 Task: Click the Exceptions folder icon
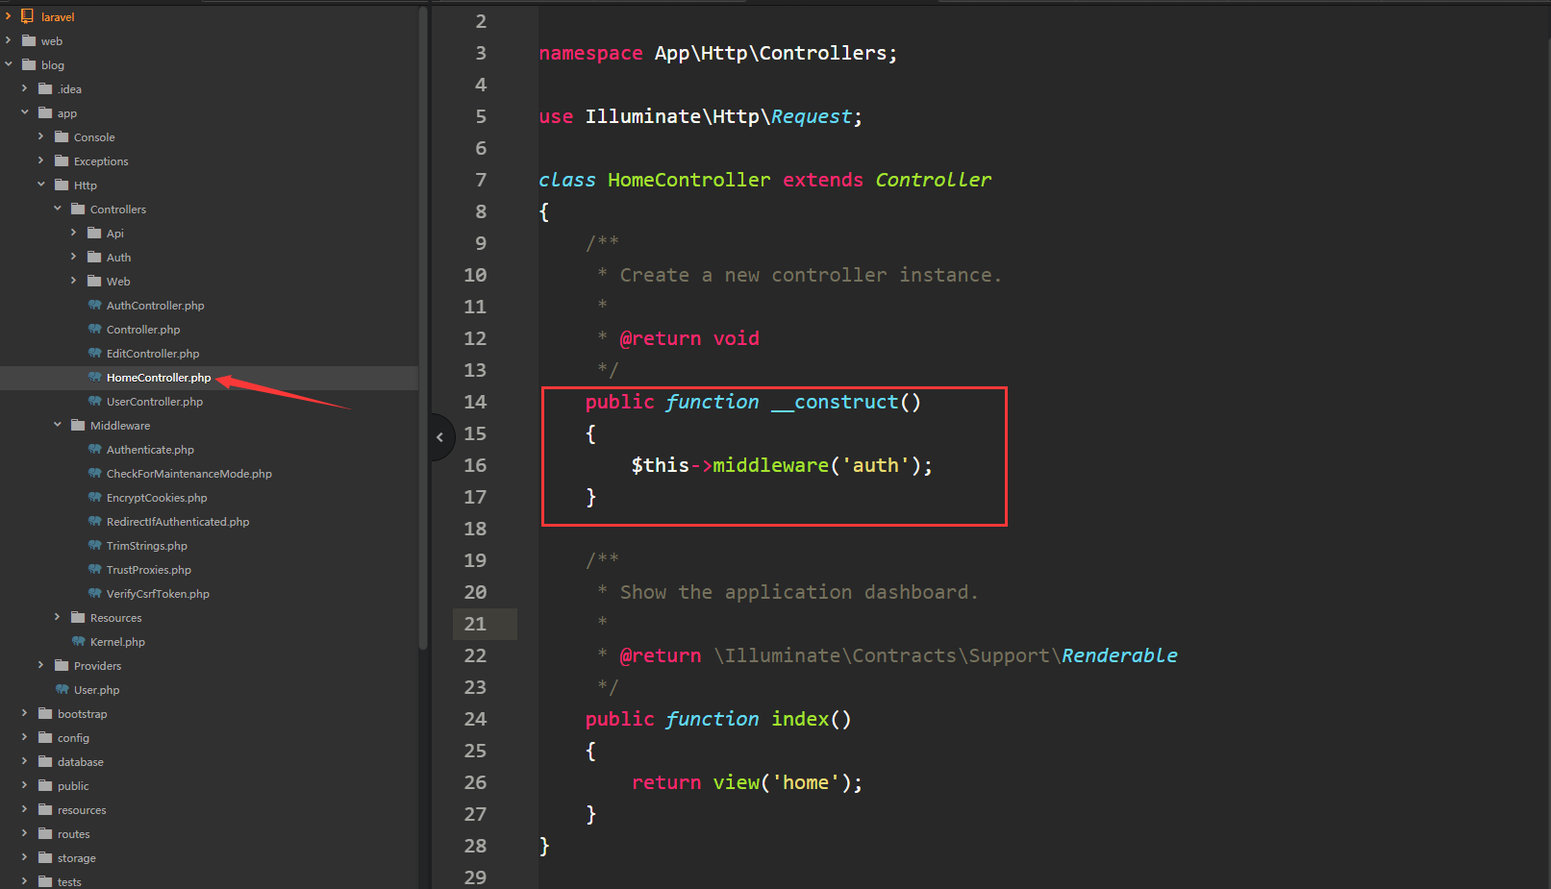tap(62, 161)
